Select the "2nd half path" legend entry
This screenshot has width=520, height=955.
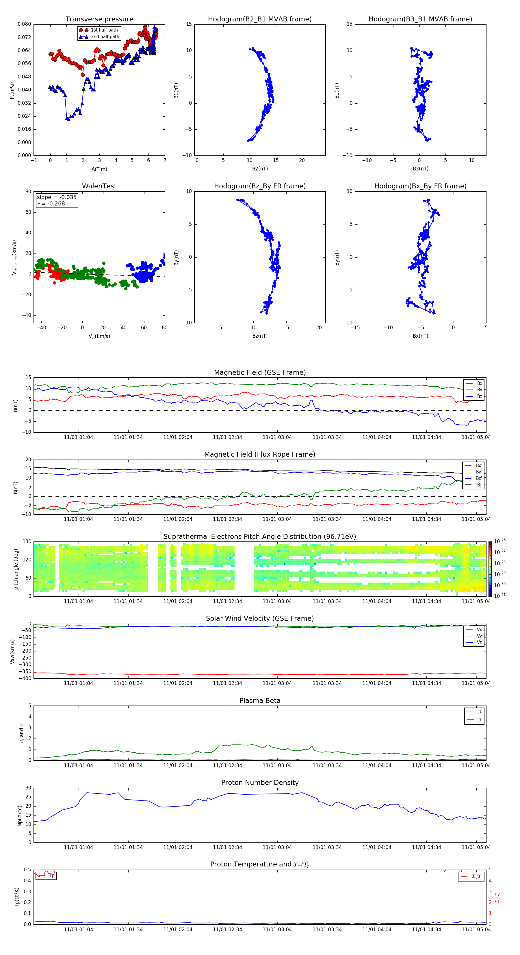tap(99, 37)
